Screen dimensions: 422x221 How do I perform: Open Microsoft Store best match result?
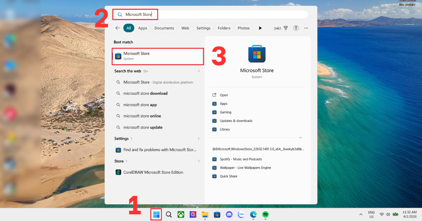tap(158, 56)
